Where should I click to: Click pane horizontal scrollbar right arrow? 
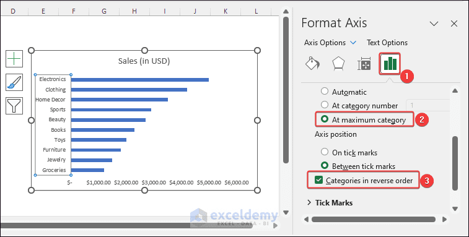(x=444, y=220)
